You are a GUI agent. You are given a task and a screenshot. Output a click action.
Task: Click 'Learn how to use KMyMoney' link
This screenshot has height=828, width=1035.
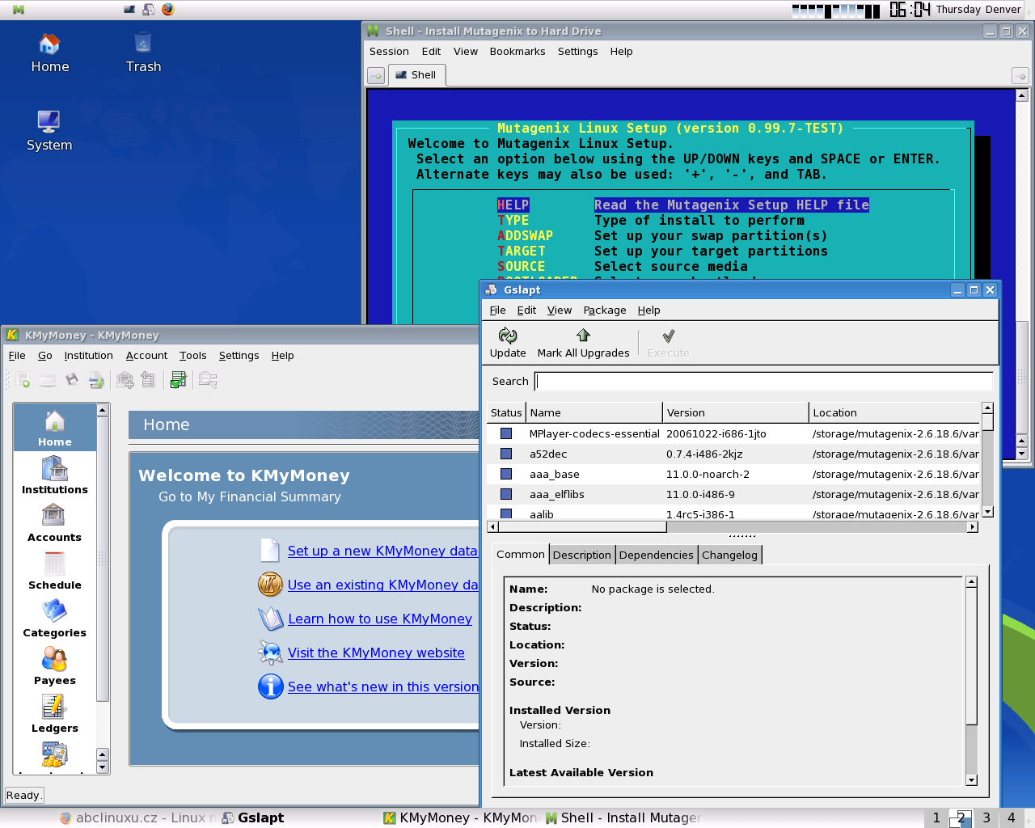[x=380, y=619]
